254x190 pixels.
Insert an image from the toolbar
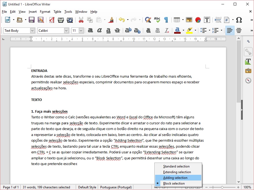point(189,20)
